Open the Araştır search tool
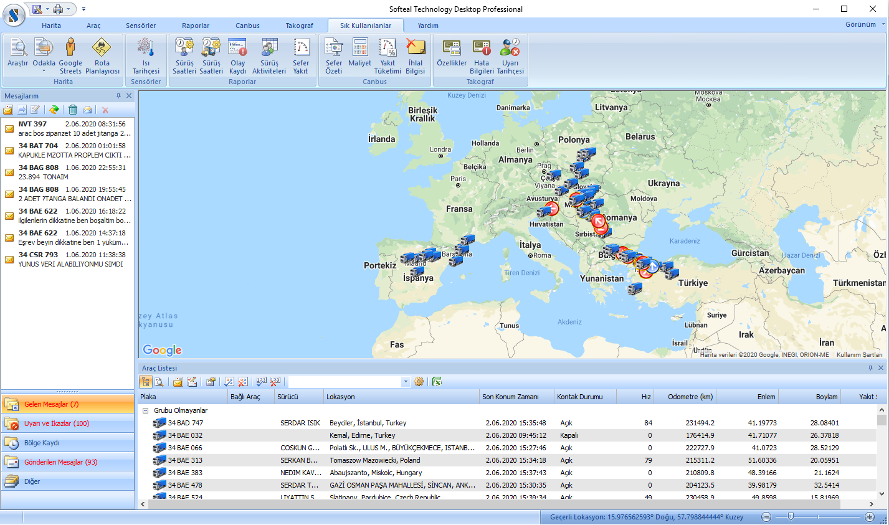The height and width of the screenshot is (525, 889). click(x=17, y=55)
